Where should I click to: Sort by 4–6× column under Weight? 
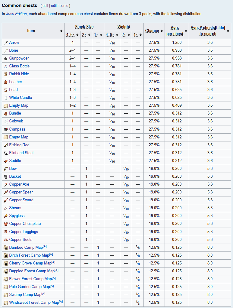pos(117,35)
